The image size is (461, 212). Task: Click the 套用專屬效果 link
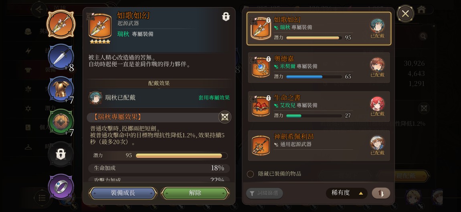pos(214,98)
